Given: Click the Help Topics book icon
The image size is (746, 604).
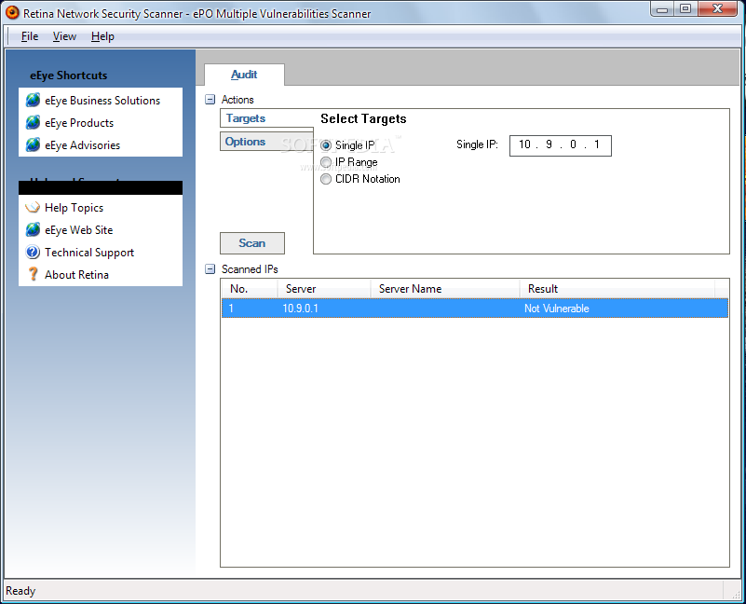Looking at the screenshot, I should 33,207.
